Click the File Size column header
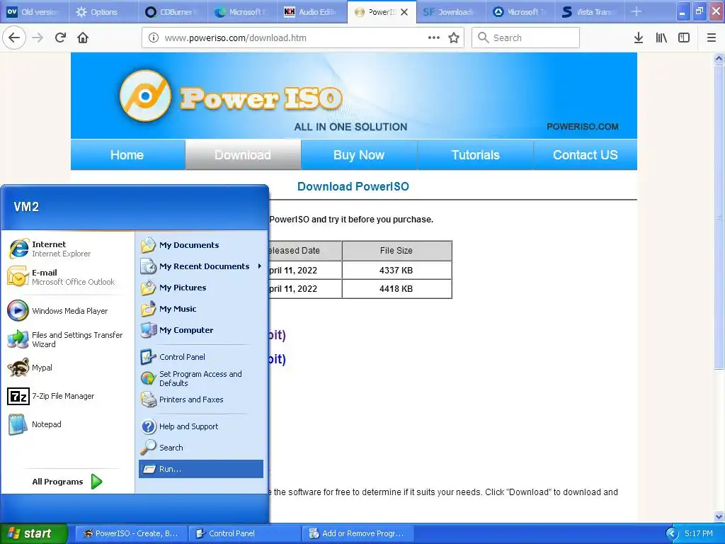Image resolution: width=725 pixels, height=544 pixels. 396,250
